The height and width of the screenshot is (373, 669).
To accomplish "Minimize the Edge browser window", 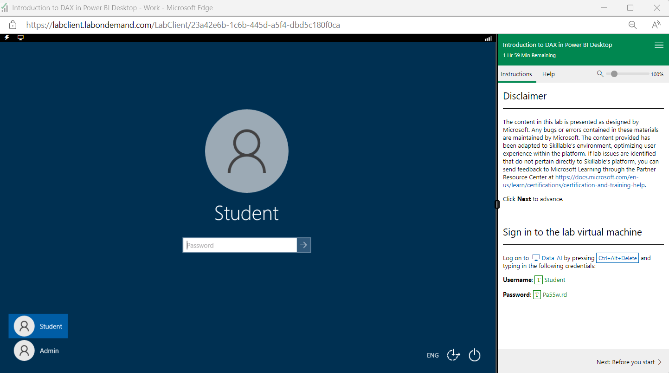I will [x=604, y=8].
